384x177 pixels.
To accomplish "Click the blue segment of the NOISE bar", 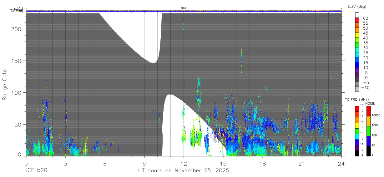I will click(368, 141).
